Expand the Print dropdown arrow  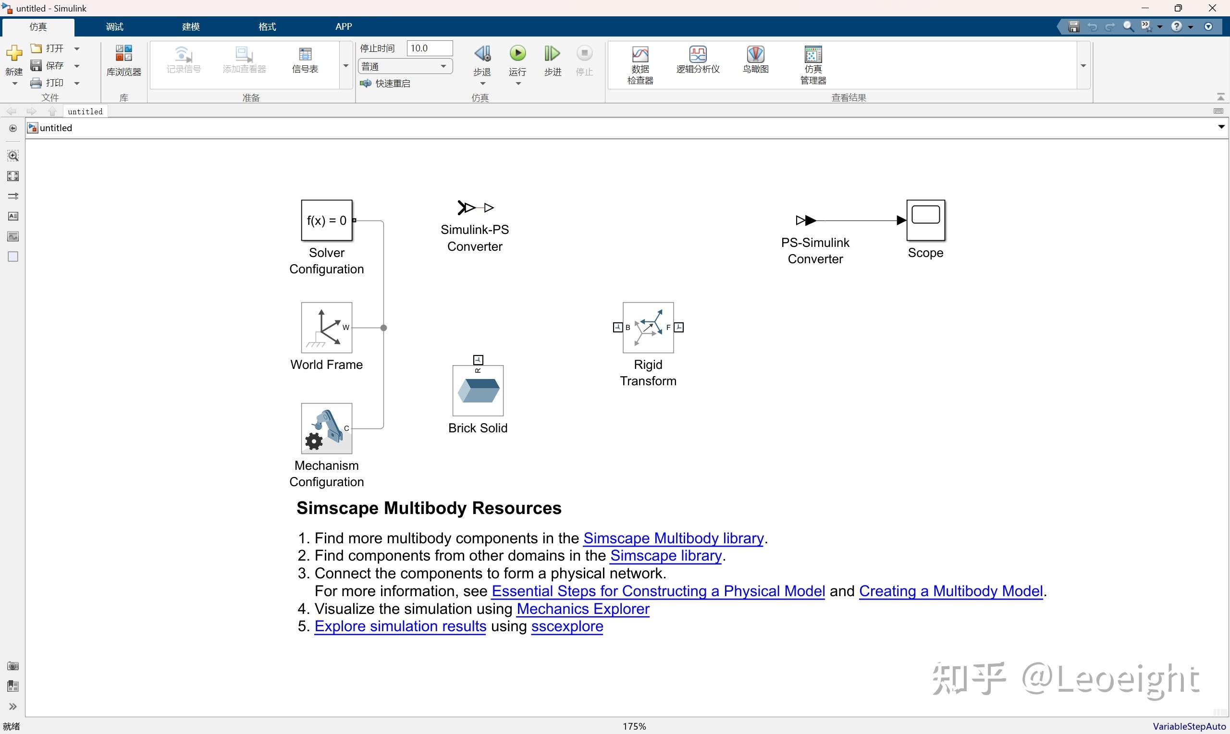pyautogui.click(x=77, y=83)
